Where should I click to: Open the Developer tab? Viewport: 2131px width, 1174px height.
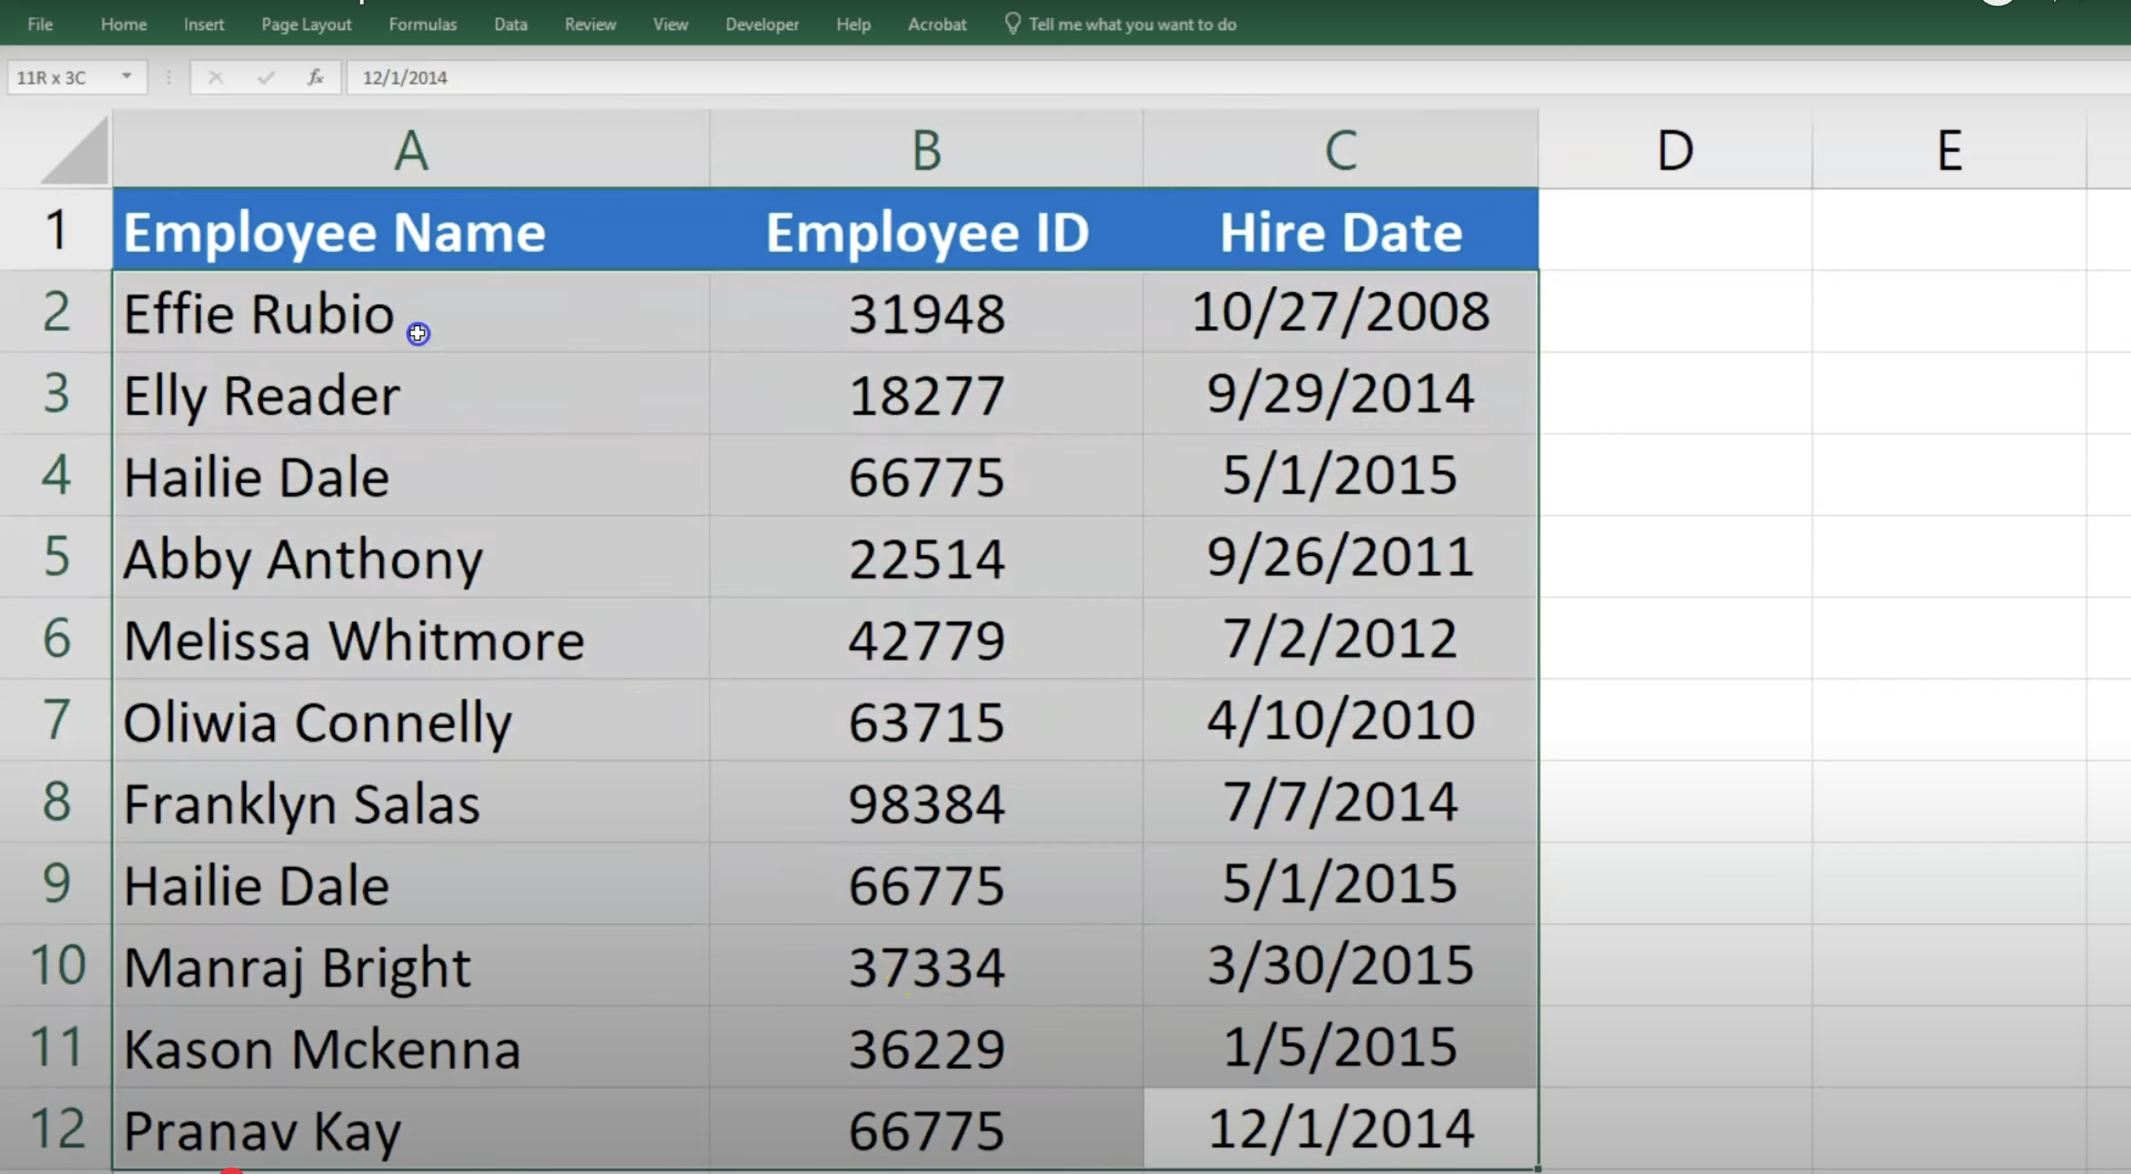pyautogui.click(x=762, y=25)
